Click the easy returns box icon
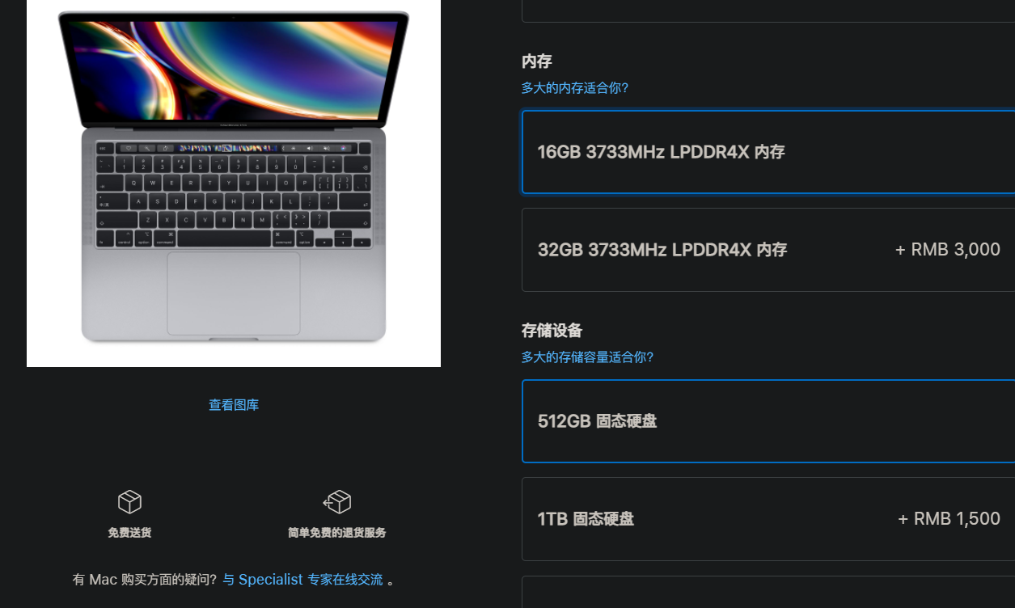Image resolution: width=1015 pixels, height=608 pixels. [x=336, y=502]
